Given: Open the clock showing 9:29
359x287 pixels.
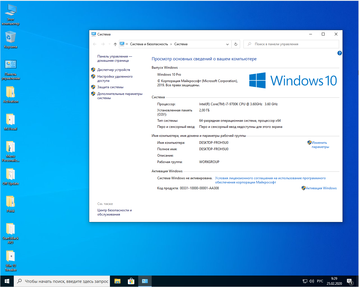Looking at the screenshot, I should coord(334,281).
